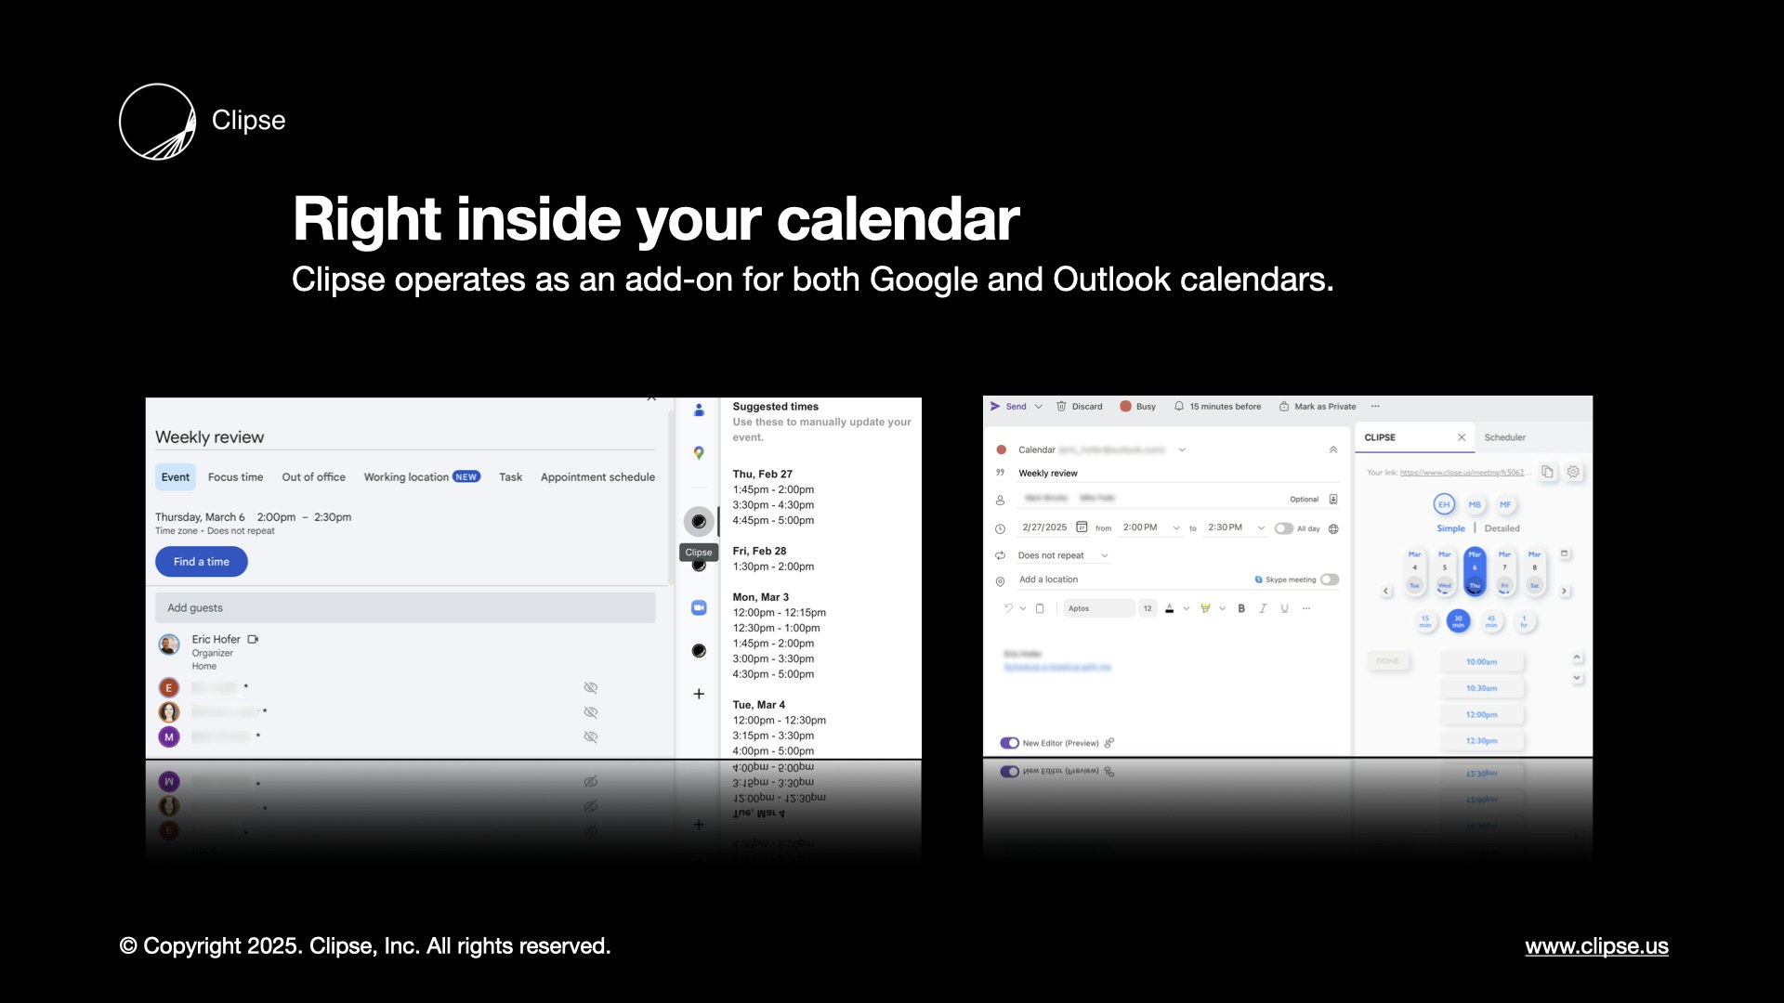
Task: Show next days in Clipse date strip
Action: pyautogui.click(x=1565, y=591)
